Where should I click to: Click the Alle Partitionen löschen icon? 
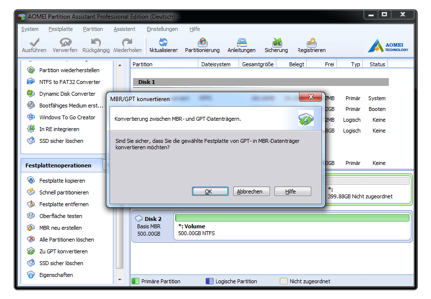31,240
